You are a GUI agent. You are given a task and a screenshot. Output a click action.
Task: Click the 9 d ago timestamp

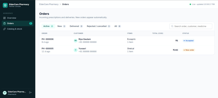pyautogui.click(x=45, y=42)
